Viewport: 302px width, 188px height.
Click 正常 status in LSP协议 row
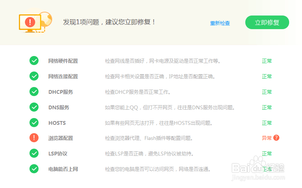(267, 154)
